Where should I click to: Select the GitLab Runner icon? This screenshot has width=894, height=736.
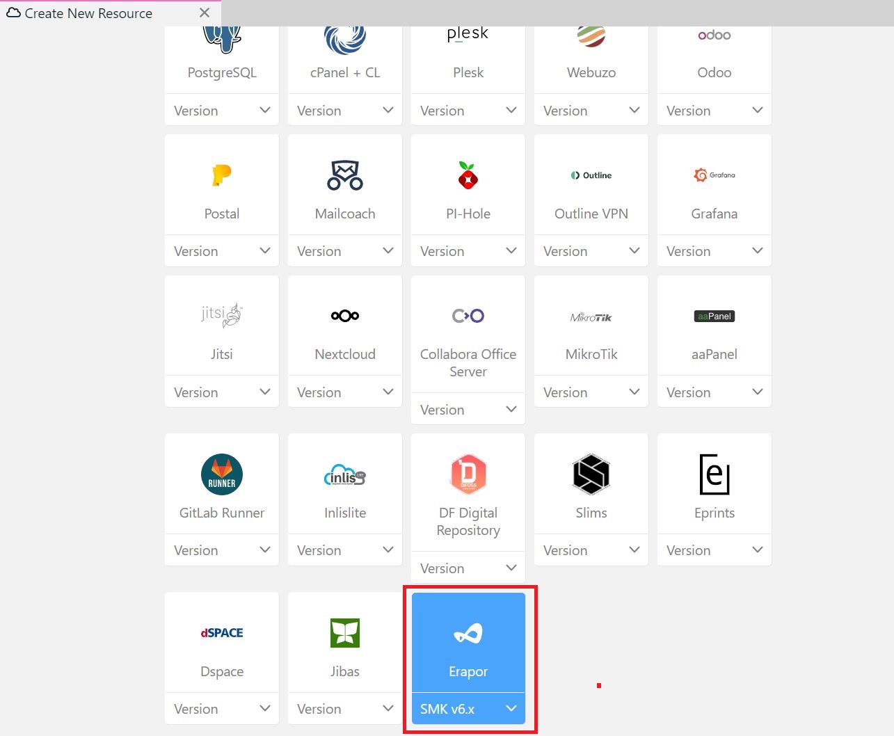click(x=222, y=474)
